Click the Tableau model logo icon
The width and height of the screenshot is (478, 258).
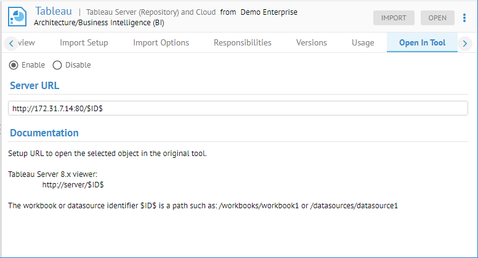(18, 17)
